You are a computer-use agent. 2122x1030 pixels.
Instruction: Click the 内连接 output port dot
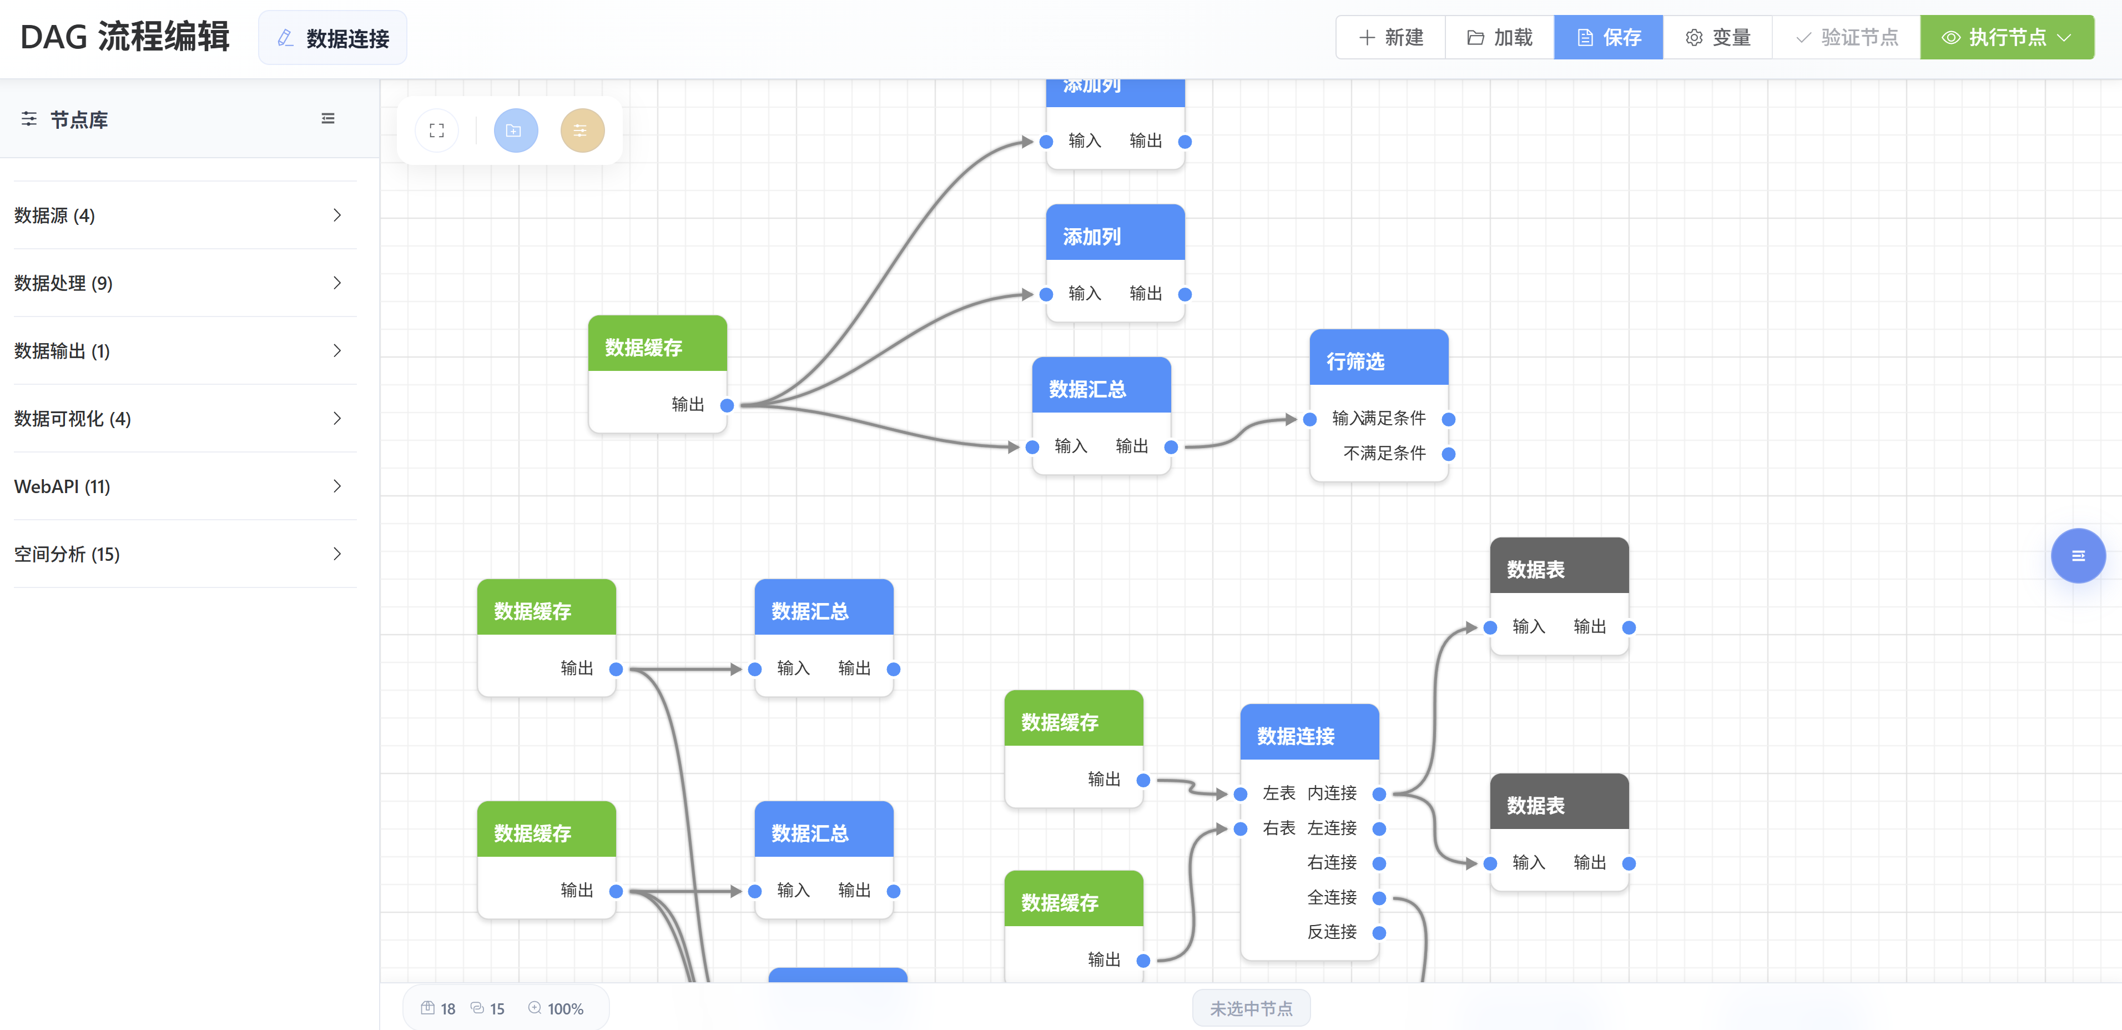(x=1379, y=793)
